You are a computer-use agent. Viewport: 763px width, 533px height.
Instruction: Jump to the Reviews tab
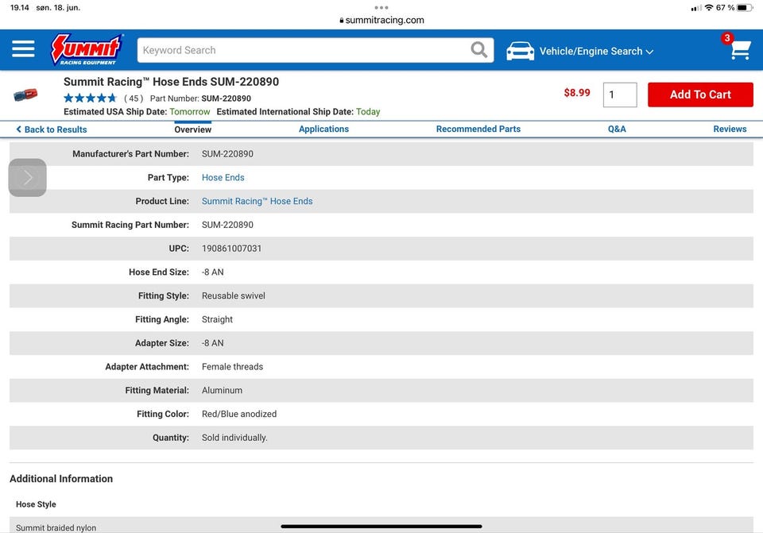pyautogui.click(x=730, y=129)
